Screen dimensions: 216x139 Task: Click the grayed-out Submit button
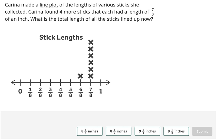pos(202,131)
